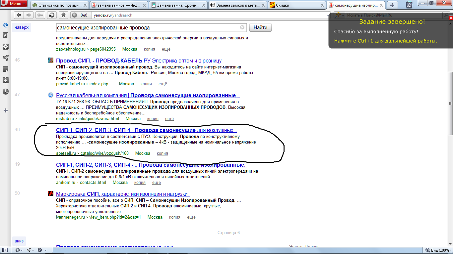
Task: Go forward to next page
Action: point(29,15)
